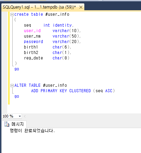
Task: Click the first go statement
Action: pos(17,69)
